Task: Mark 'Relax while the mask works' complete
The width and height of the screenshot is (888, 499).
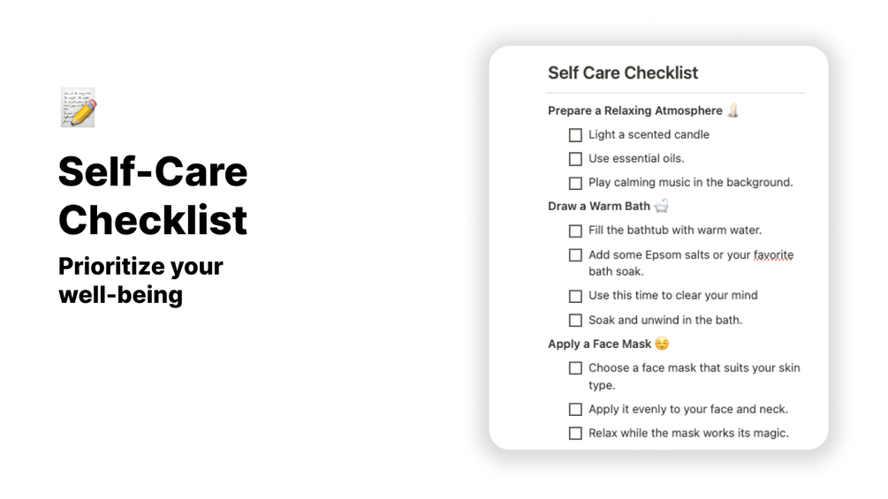Action: [x=575, y=434]
